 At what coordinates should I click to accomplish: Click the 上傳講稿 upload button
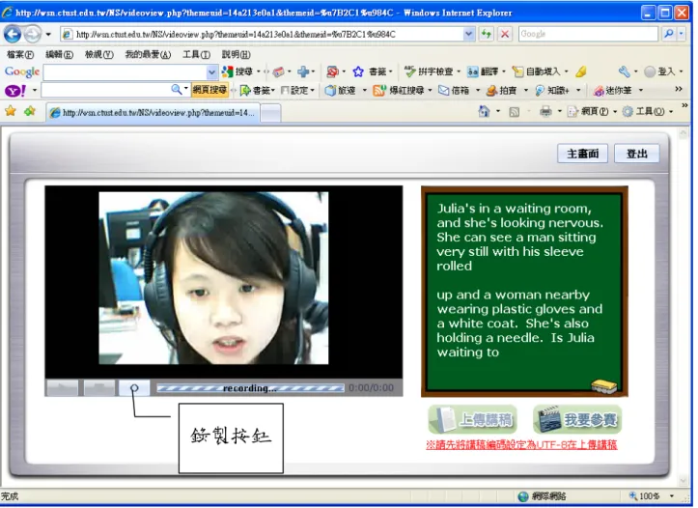coord(473,419)
